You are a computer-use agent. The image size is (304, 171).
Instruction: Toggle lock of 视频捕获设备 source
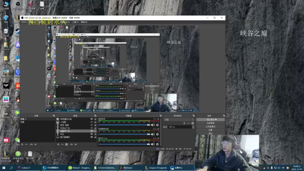pyautogui.click(x=95, y=119)
